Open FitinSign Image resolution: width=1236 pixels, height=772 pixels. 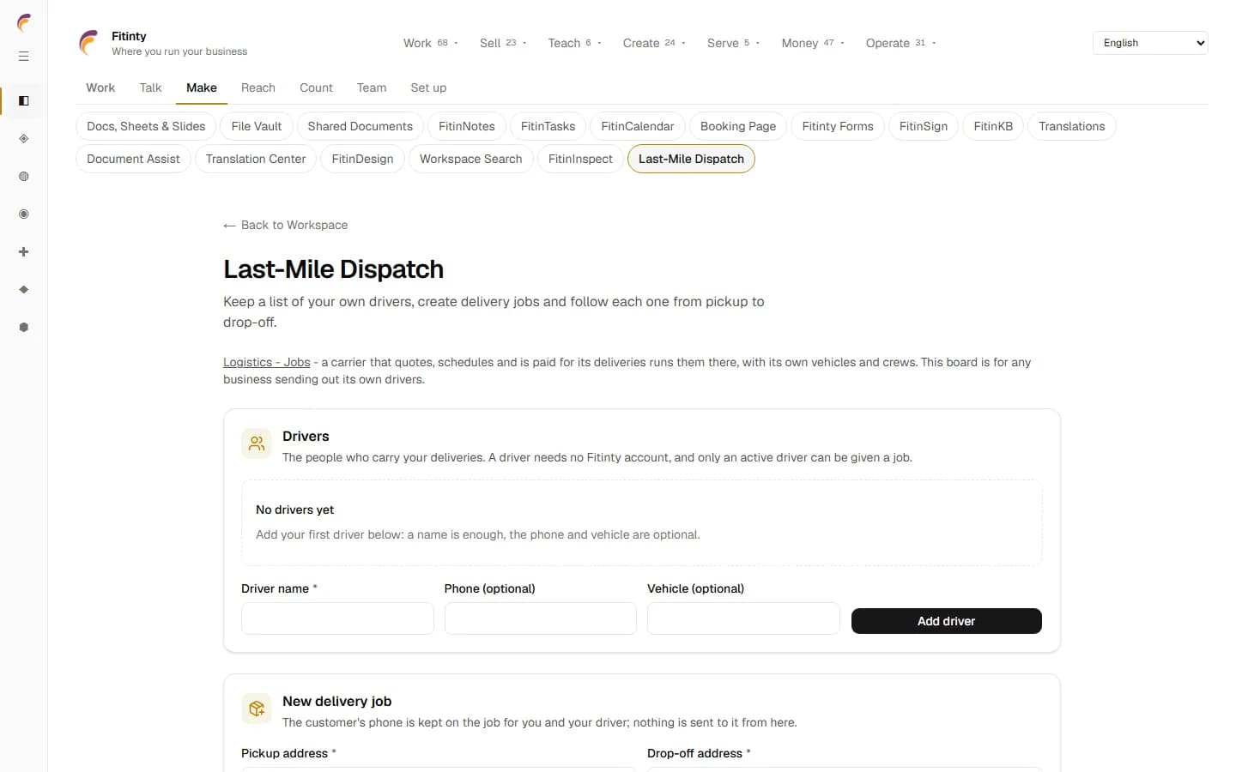(924, 126)
